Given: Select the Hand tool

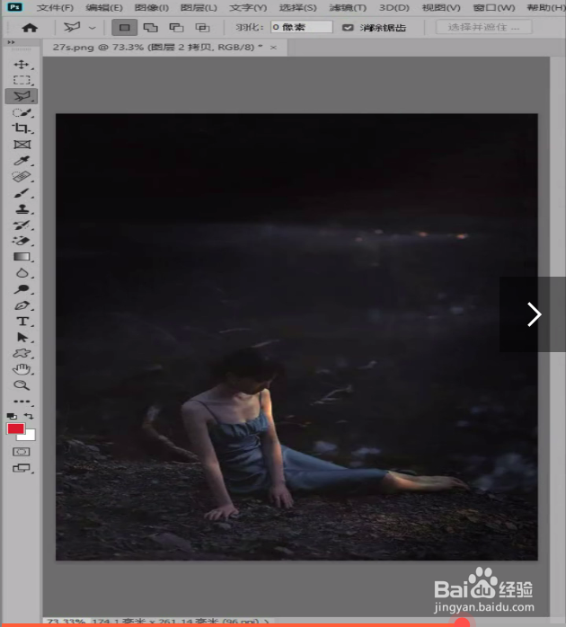Looking at the screenshot, I should tap(22, 369).
